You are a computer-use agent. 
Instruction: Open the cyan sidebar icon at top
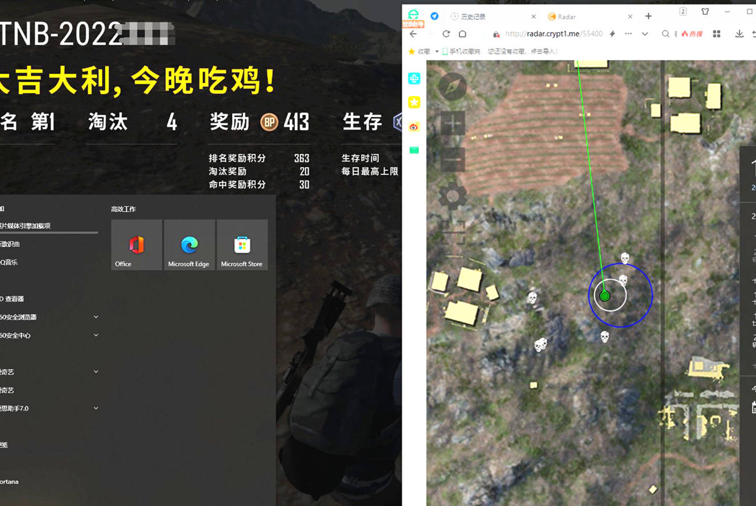pos(414,78)
